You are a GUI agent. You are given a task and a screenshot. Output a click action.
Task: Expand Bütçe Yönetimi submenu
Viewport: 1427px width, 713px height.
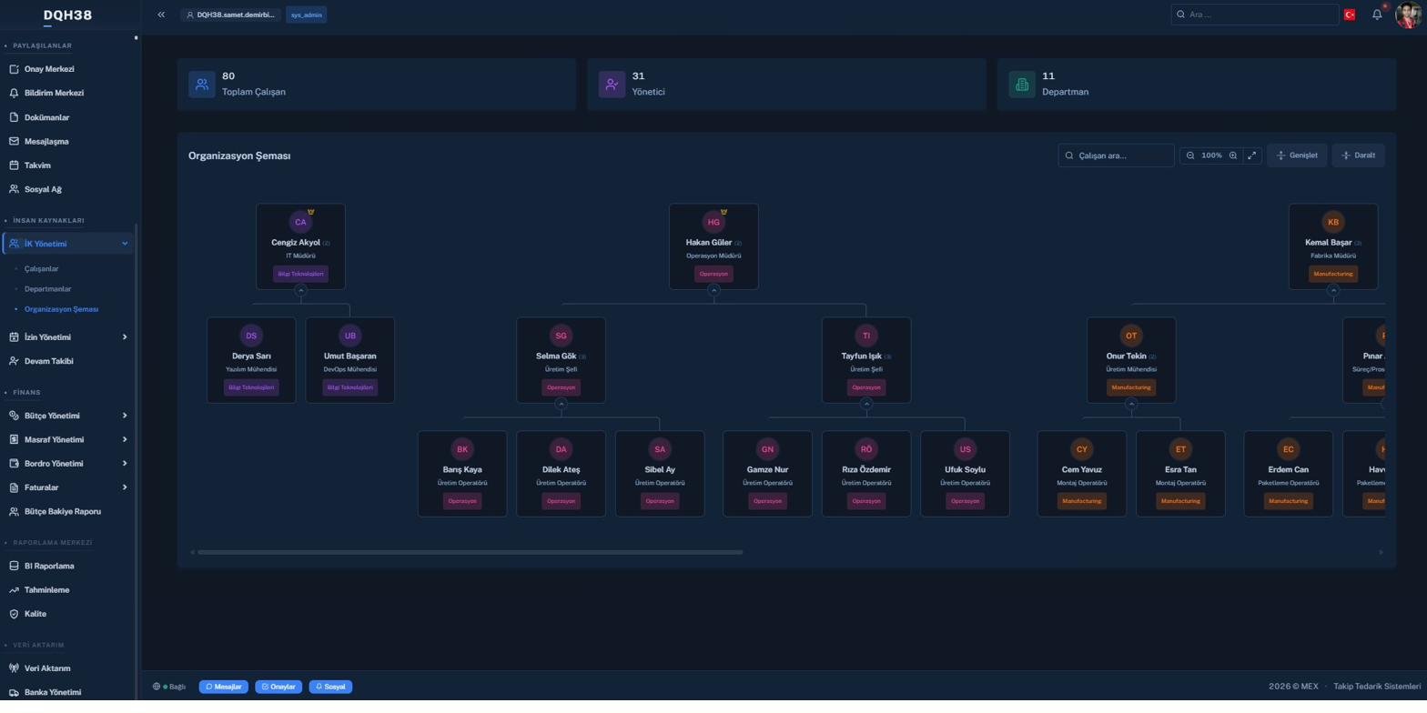[x=67, y=416]
